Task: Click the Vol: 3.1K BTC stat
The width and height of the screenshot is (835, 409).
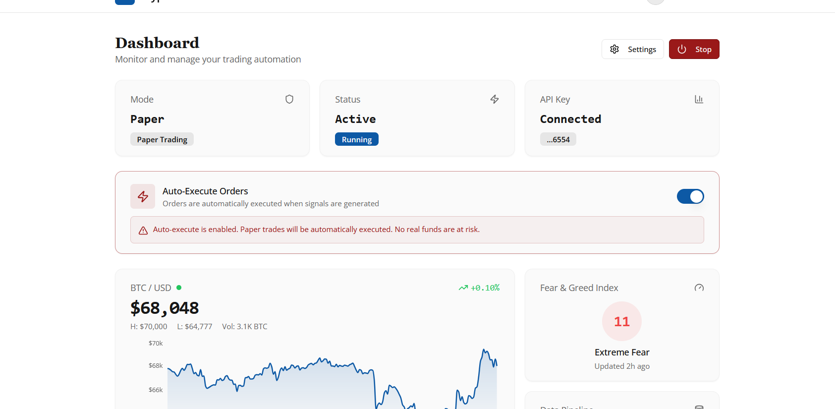Action: click(x=244, y=327)
